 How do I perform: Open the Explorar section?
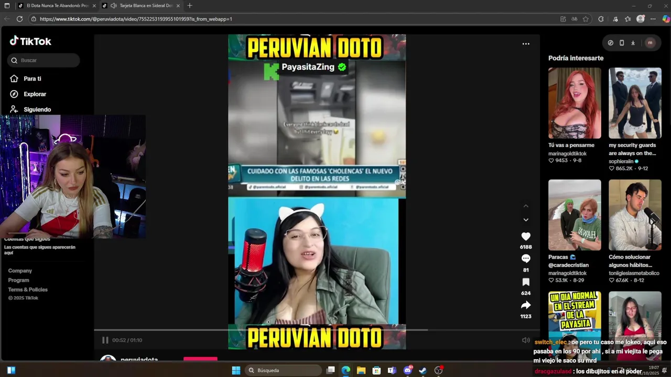[28, 94]
